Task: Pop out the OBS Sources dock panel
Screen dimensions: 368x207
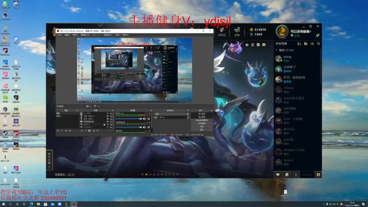Action: click(x=112, y=110)
